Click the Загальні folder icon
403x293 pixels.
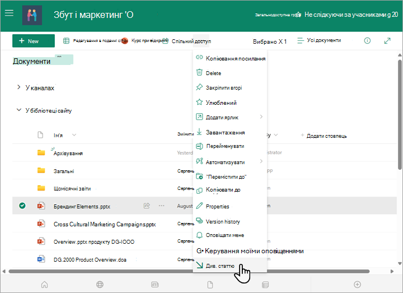pos(41,170)
